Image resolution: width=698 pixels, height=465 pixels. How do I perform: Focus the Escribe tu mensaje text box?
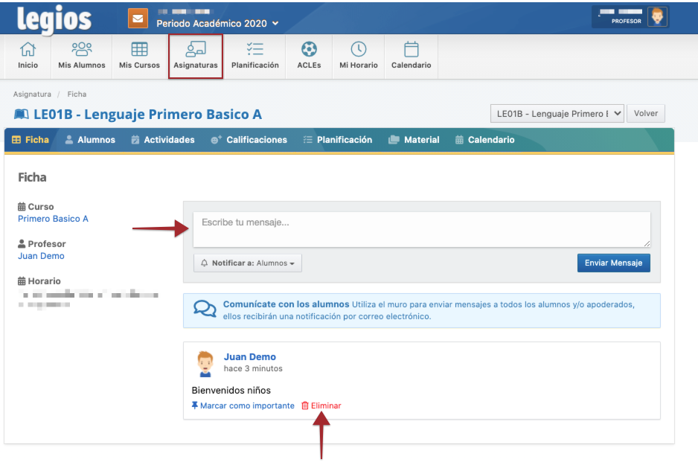tap(421, 229)
